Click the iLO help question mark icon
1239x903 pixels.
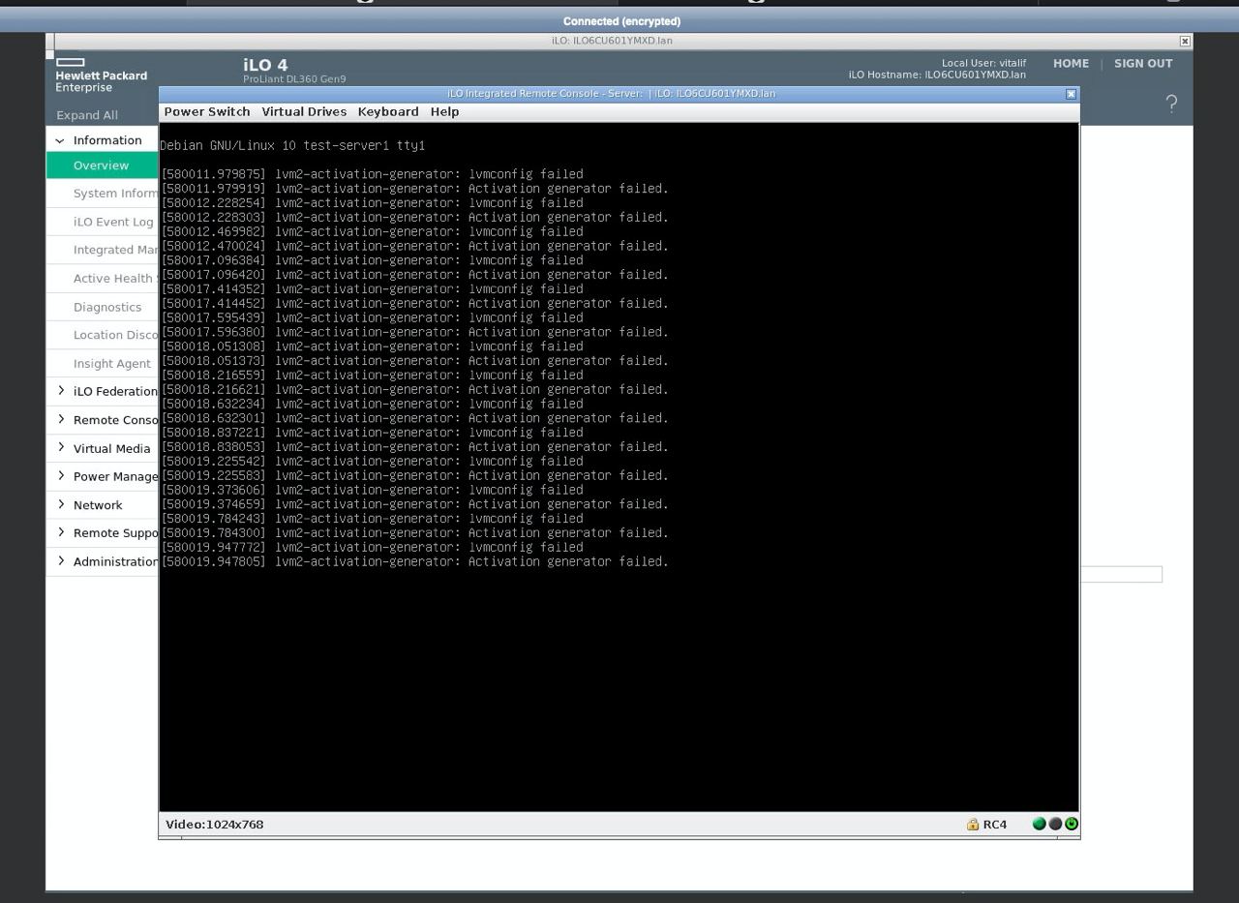pyautogui.click(x=1171, y=105)
